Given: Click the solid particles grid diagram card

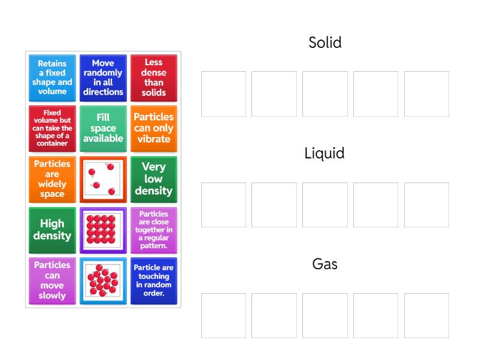Looking at the screenshot, I should pyautogui.click(x=103, y=230).
